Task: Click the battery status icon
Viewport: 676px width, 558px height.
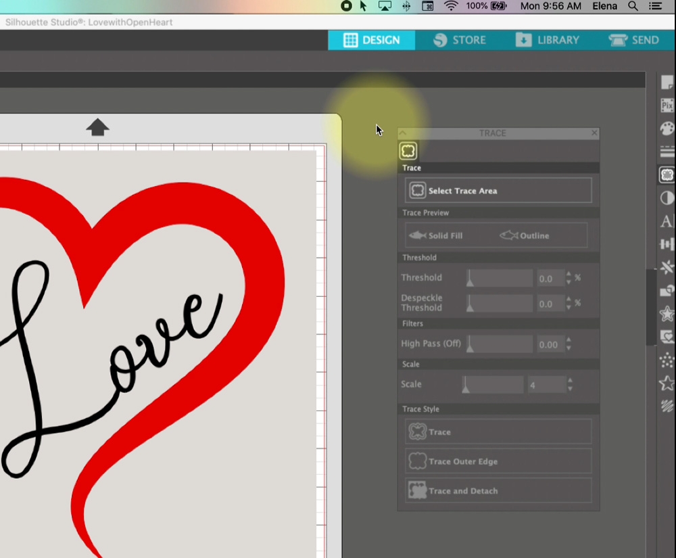Action: [498, 6]
